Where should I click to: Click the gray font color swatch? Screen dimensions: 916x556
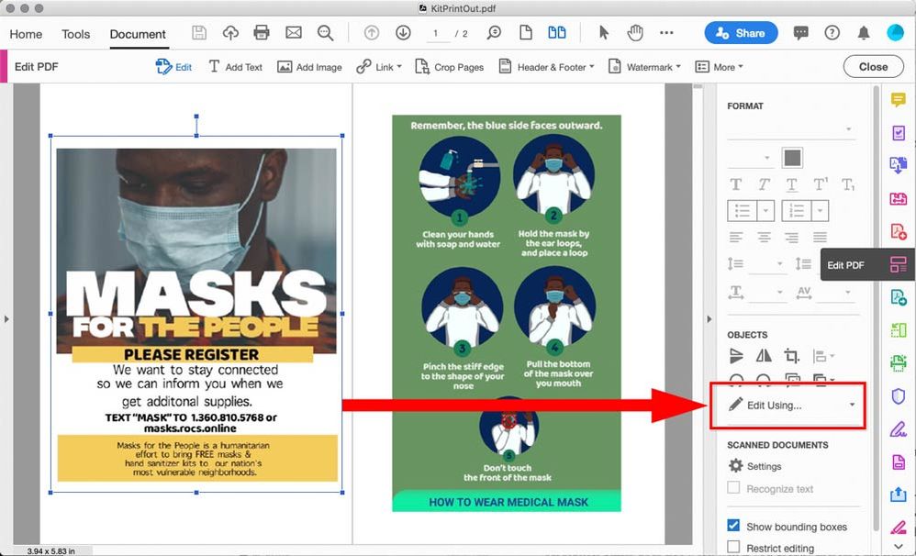click(x=792, y=158)
